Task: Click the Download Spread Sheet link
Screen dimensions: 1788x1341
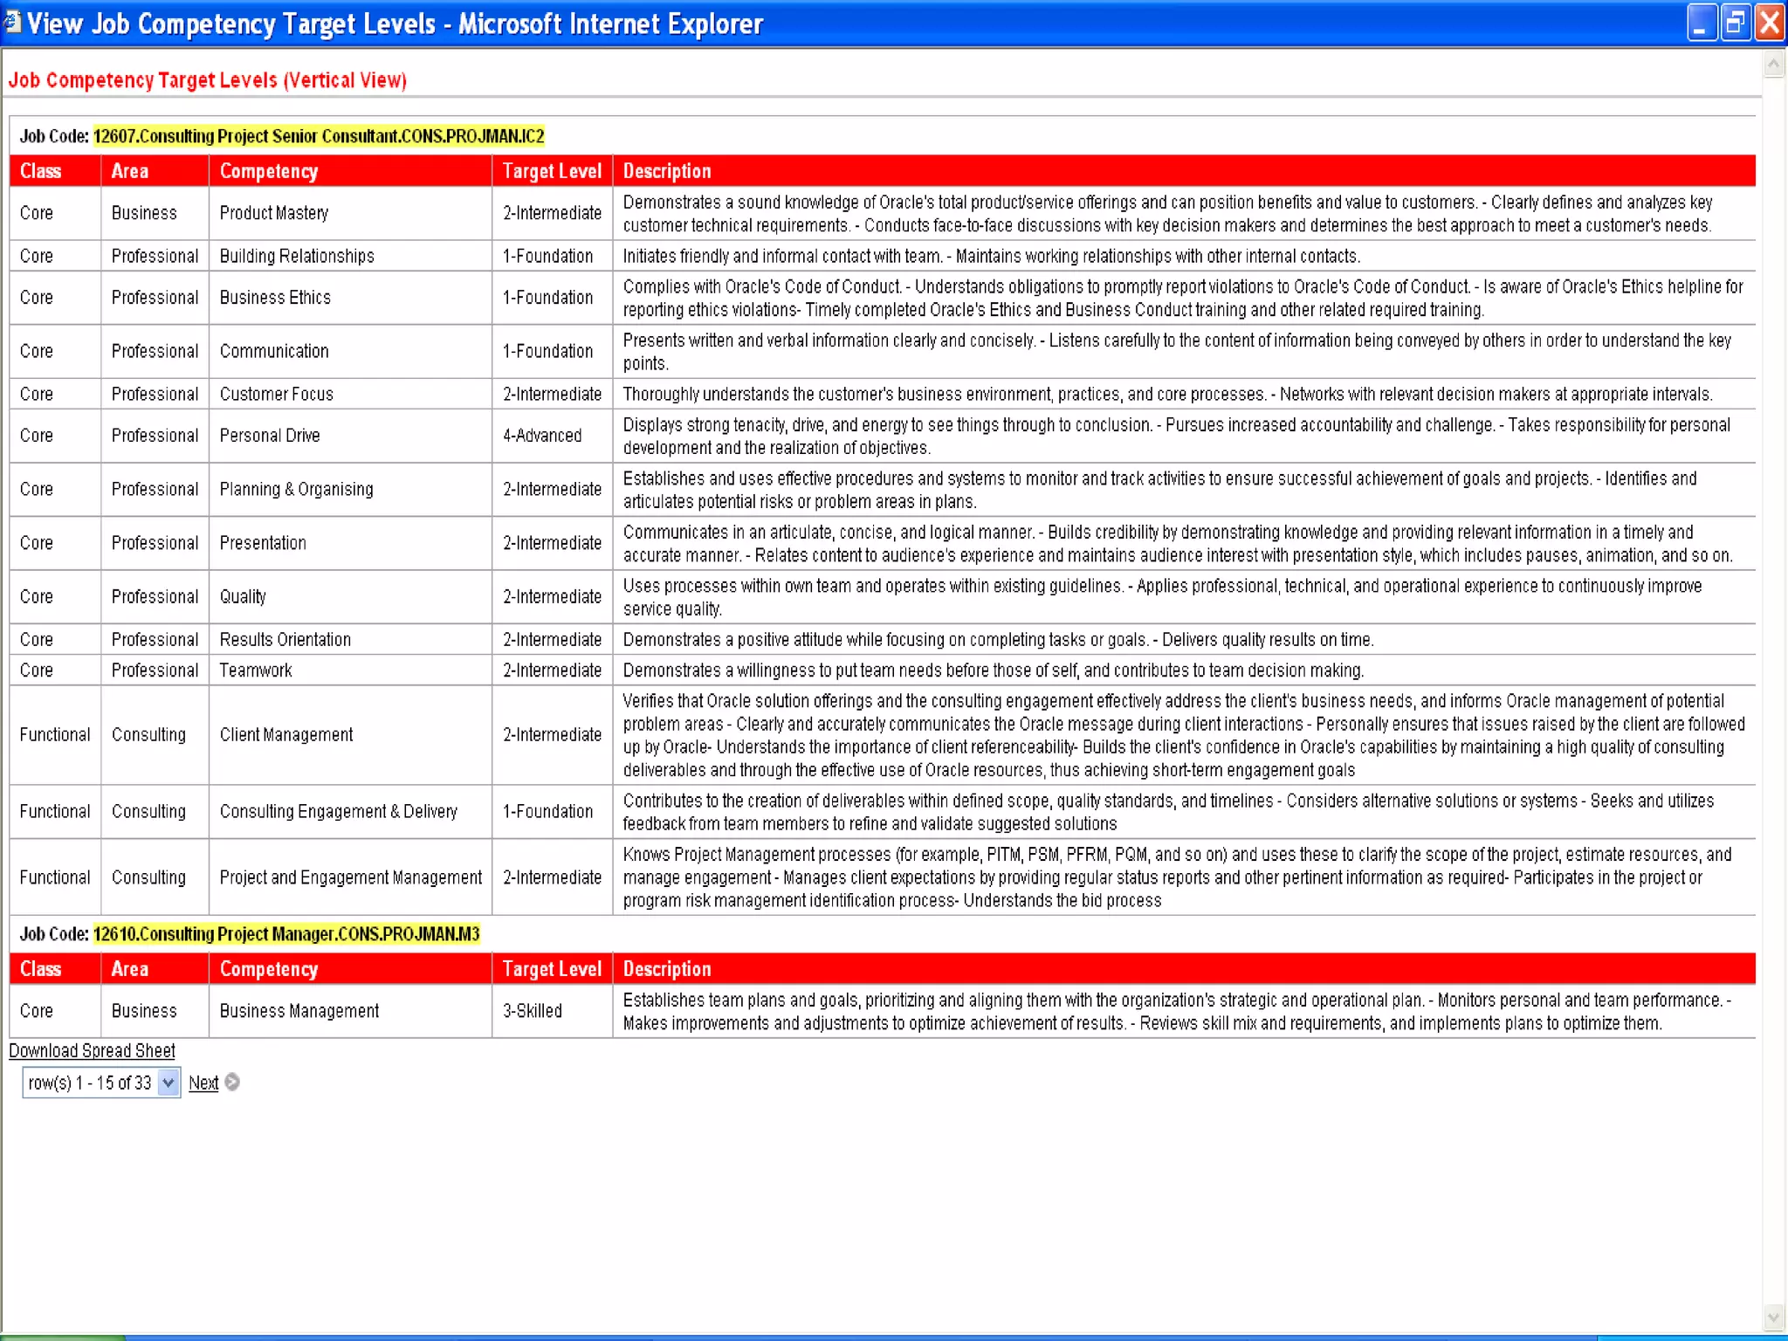Action: click(92, 1051)
